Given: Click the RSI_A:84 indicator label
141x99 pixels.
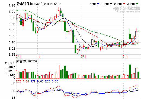Looking at the screenshot, I should pyautogui.click(x=23, y=81).
